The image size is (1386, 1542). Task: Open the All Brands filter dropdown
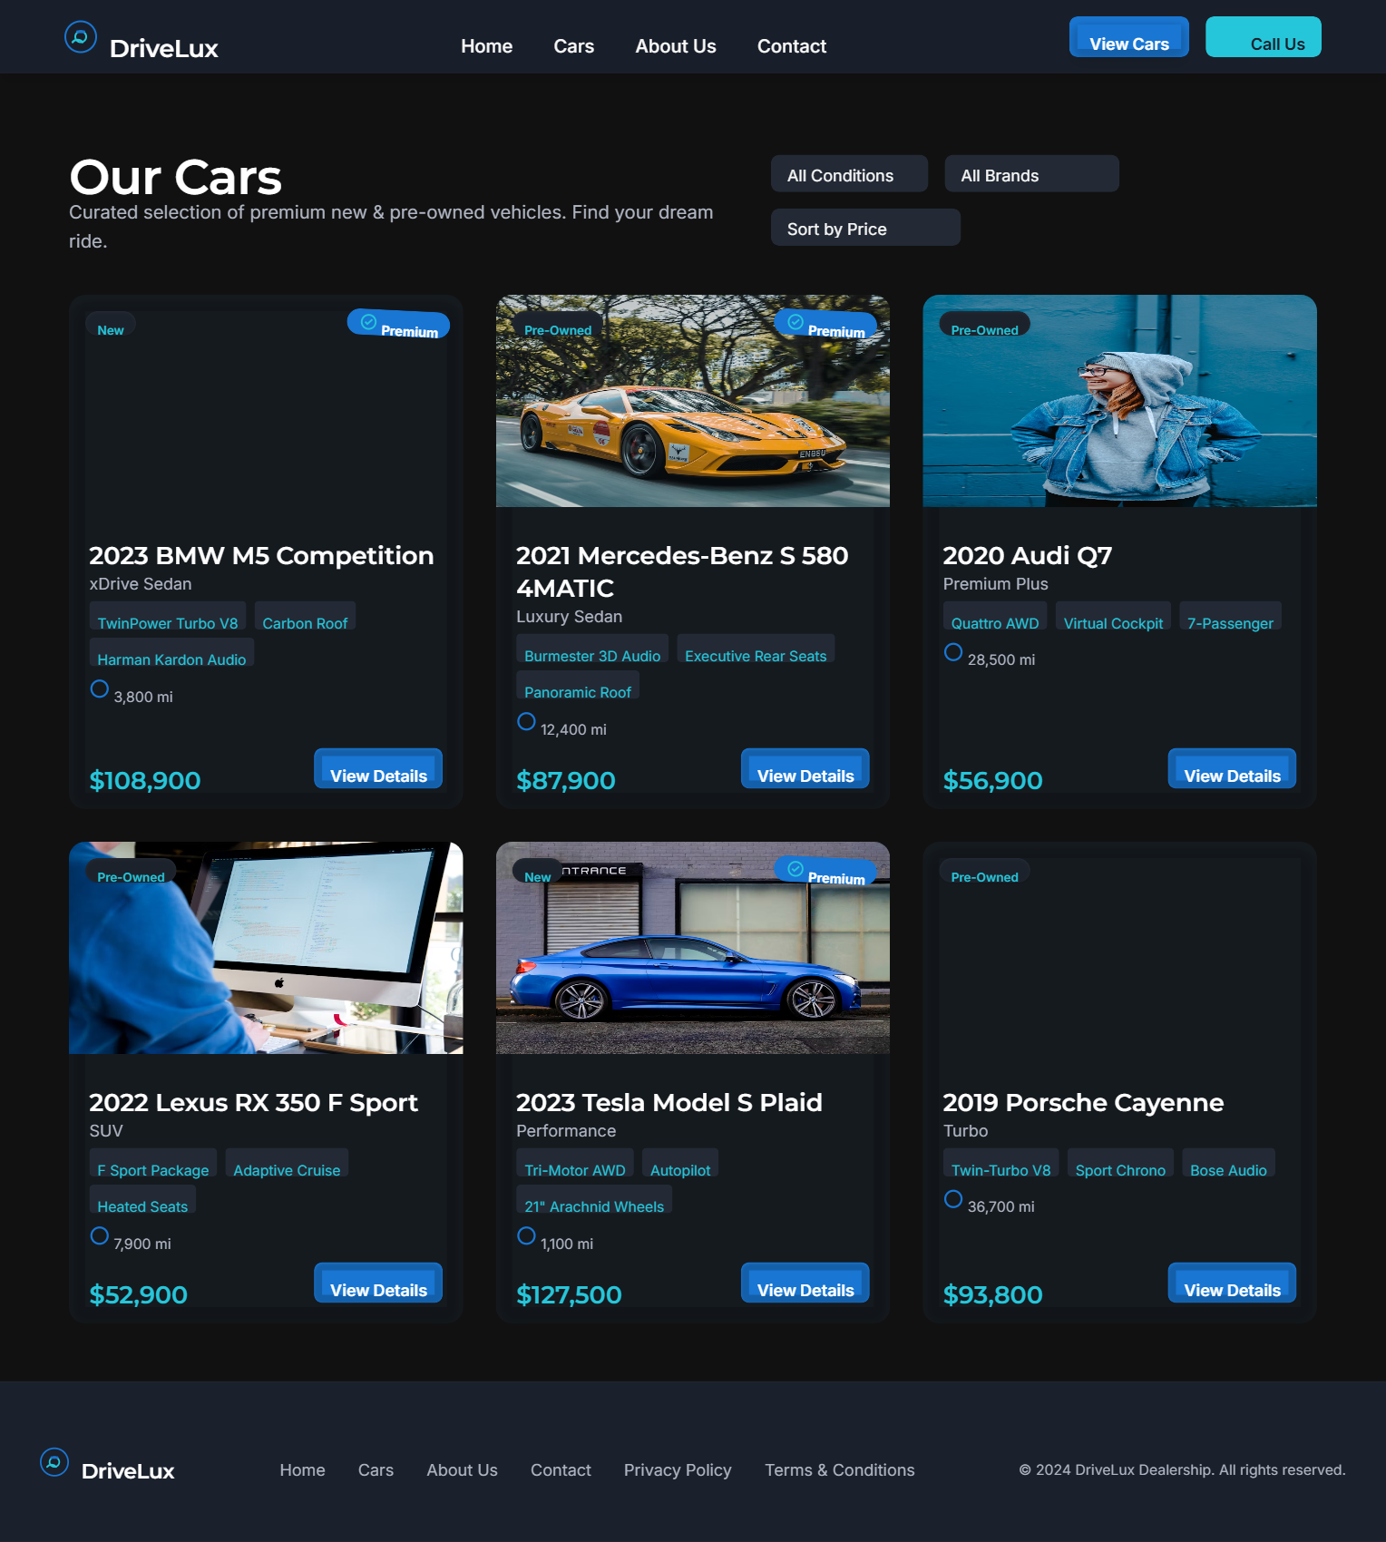point(1031,174)
